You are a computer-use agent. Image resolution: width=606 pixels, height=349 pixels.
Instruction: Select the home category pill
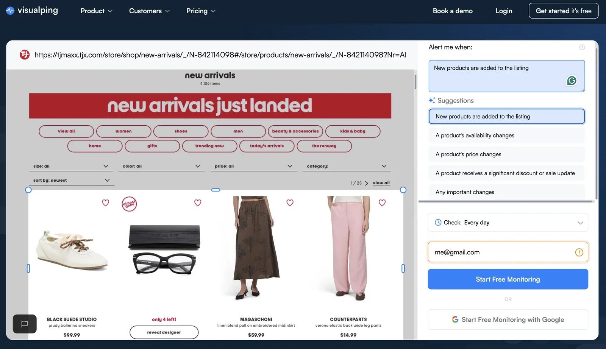(x=95, y=146)
